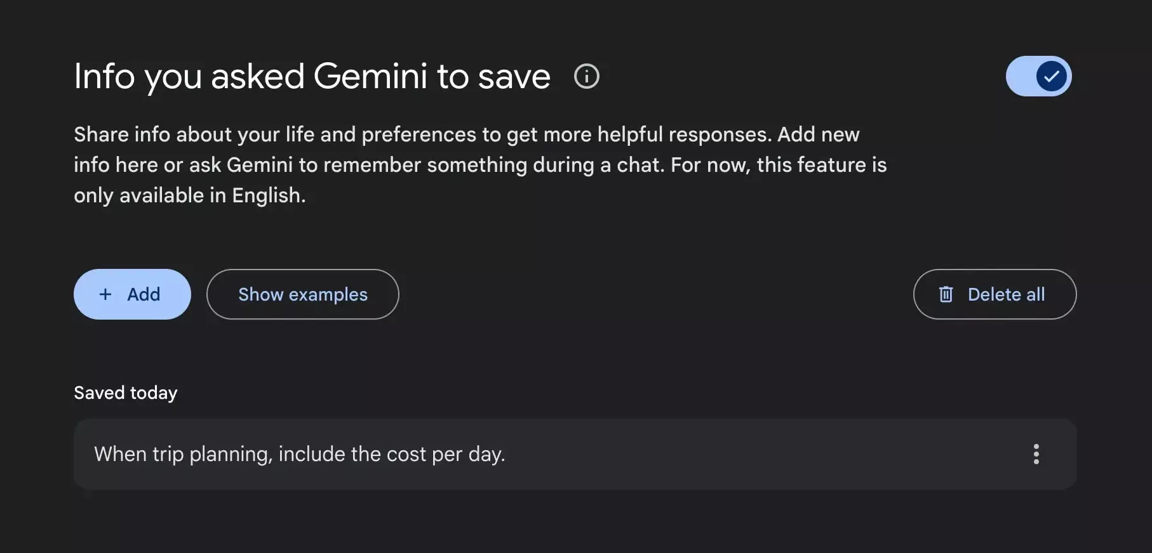Delete all saved info

(995, 294)
